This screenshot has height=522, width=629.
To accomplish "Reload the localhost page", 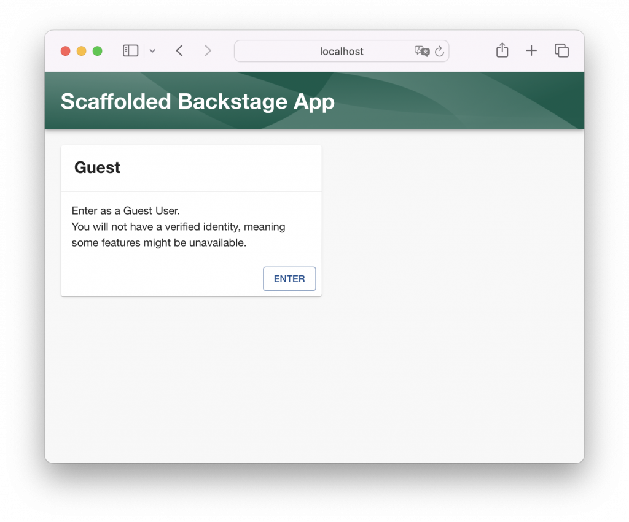I will (x=439, y=52).
